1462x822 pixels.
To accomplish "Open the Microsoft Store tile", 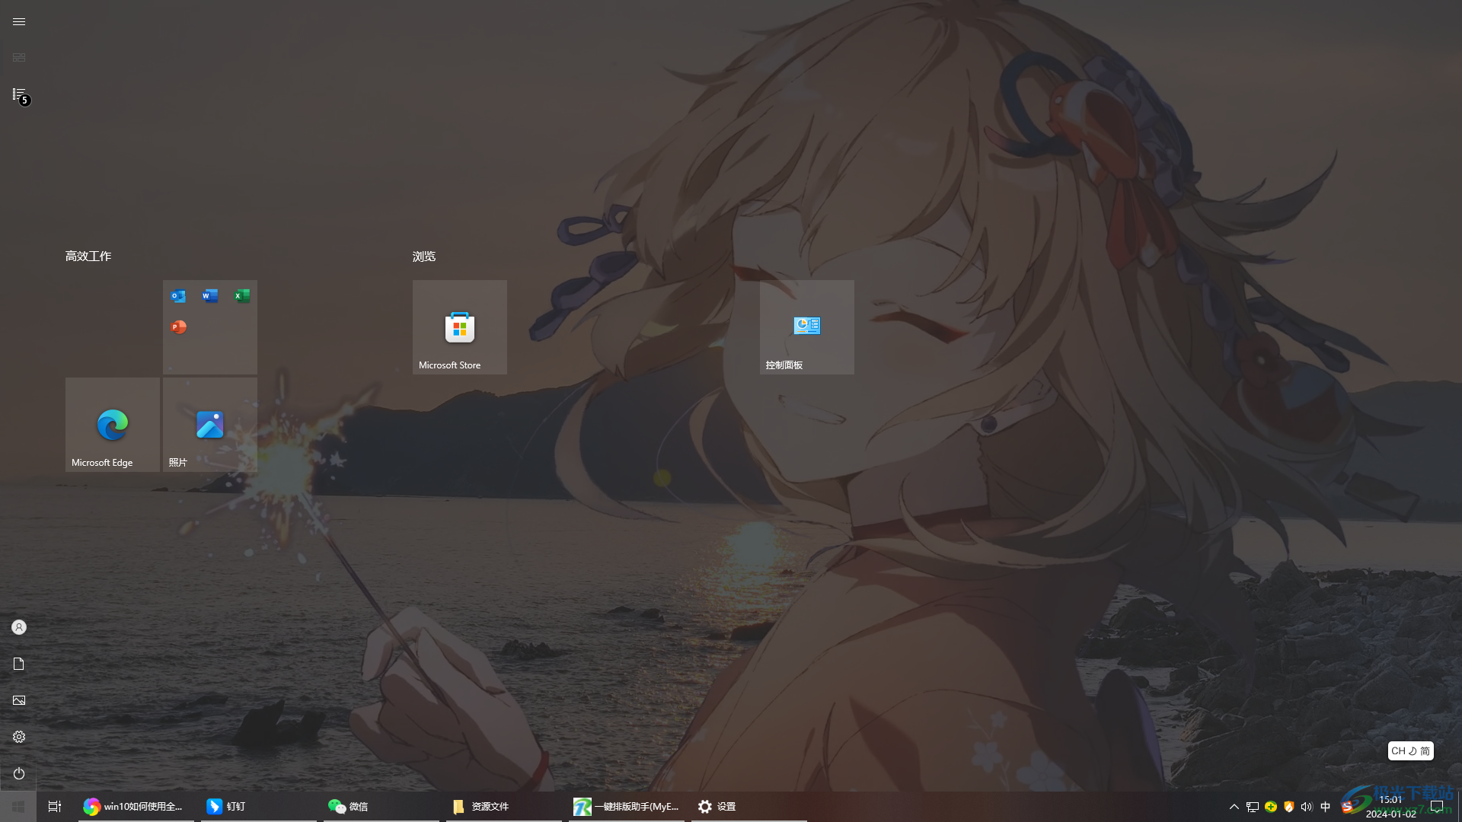I will click(460, 327).
